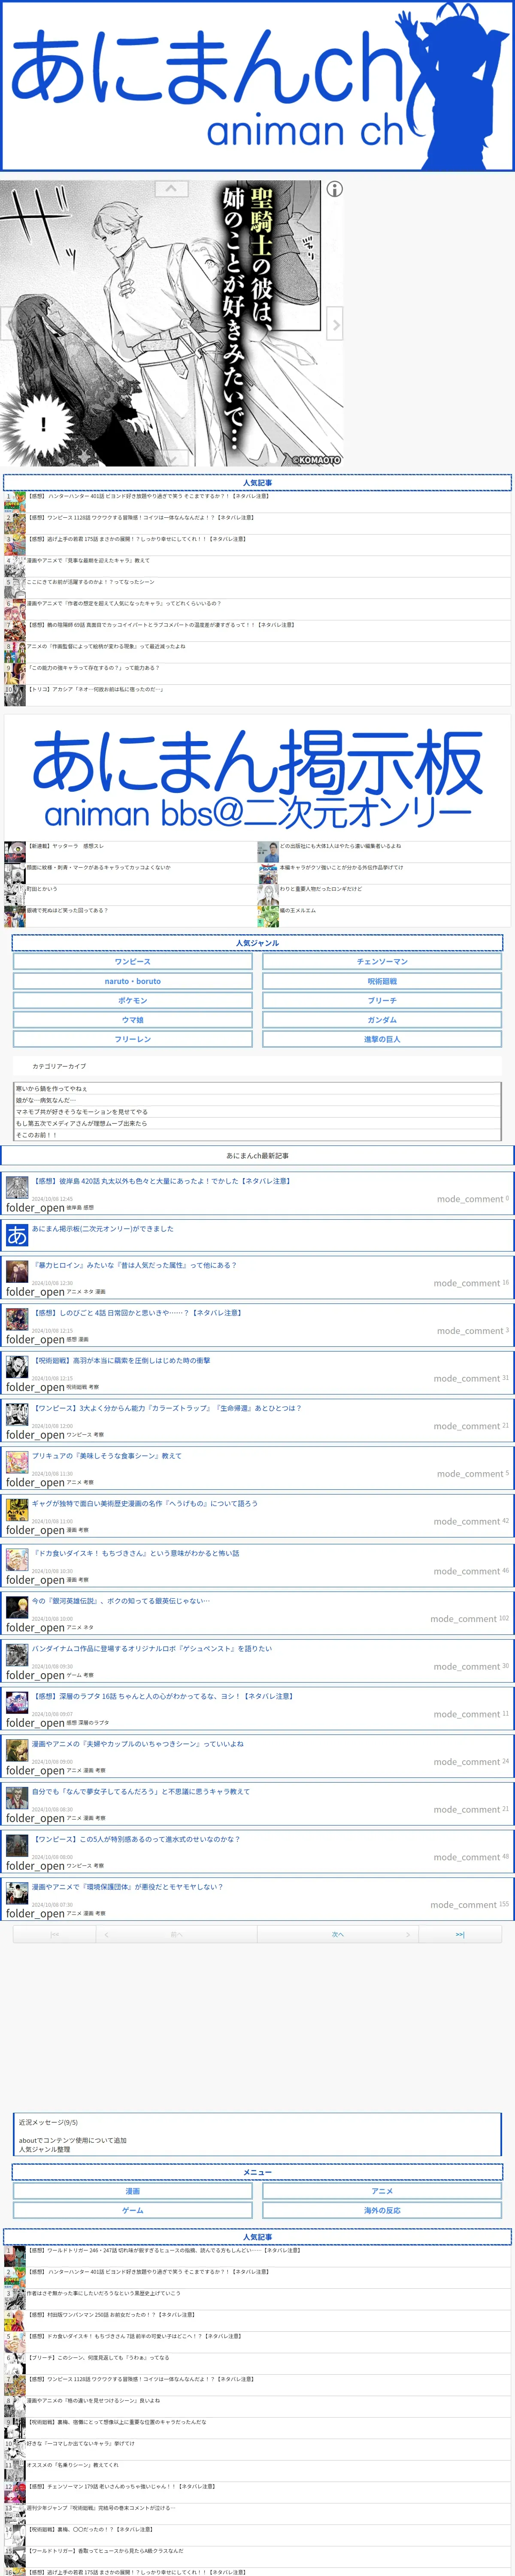The image size is (515, 2576).
Task: Select the ウマ娘 genre
Action: (x=133, y=1020)
